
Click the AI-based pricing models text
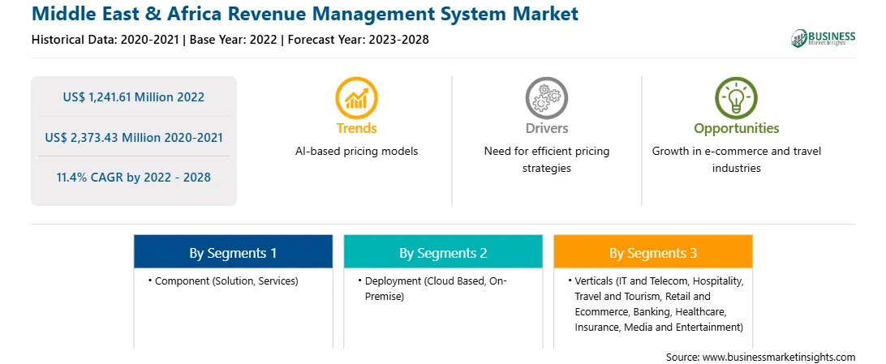coord(356,152)
